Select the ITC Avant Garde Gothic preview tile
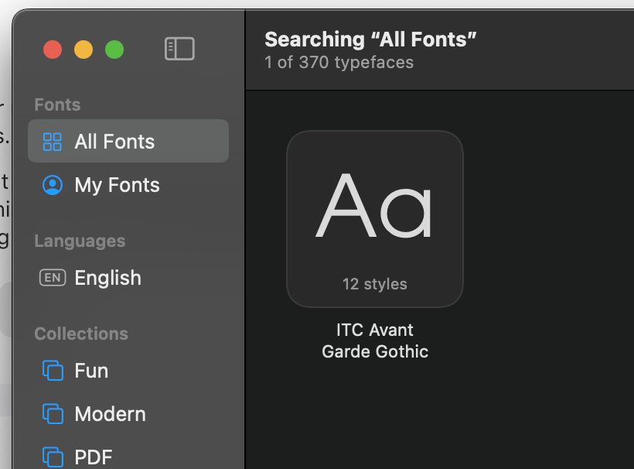The width and height of the screenshot is (634, 469). pos(375,218)
